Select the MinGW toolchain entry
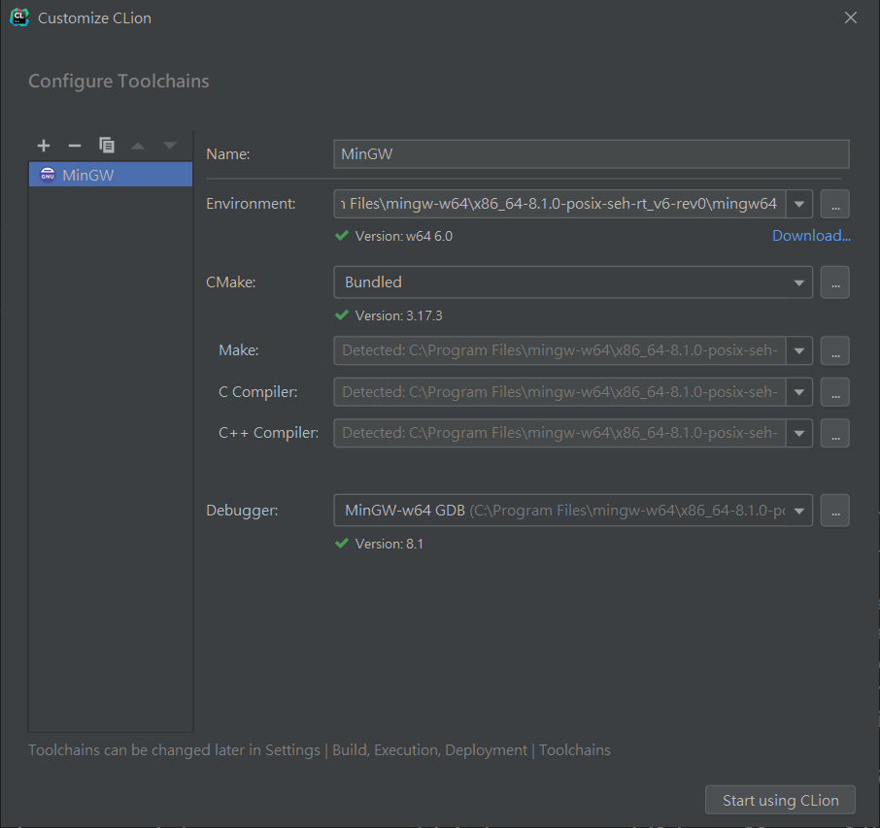The width and height of the screenshot is (880, 828). pyautogui.click(x=111, y=175)
